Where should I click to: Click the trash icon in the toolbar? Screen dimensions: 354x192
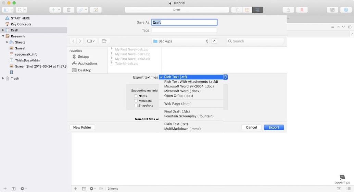[x=69, y=10]
